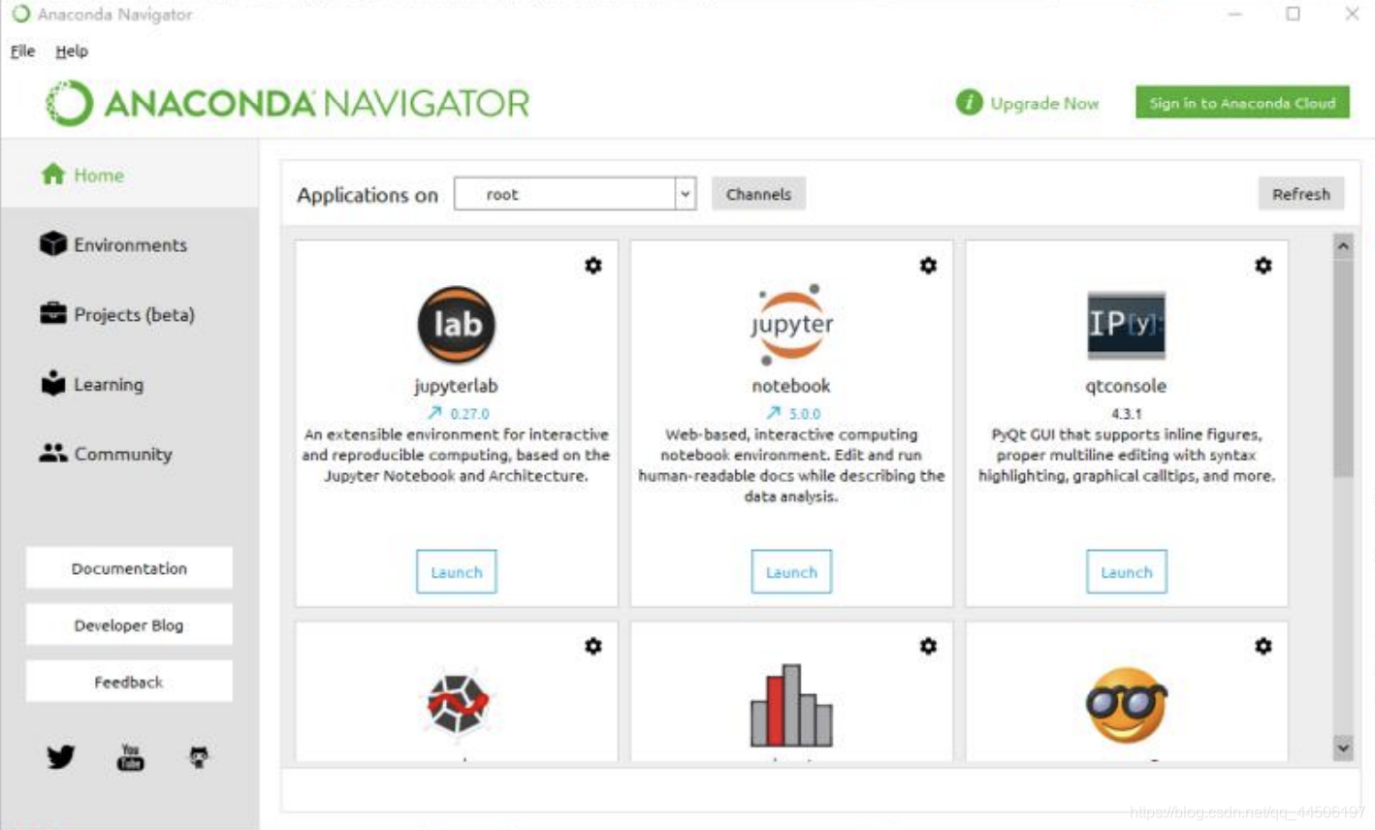This screenshot has width=1375, height=830.
Task: Click the Home house icon
Action: (53, 174)
